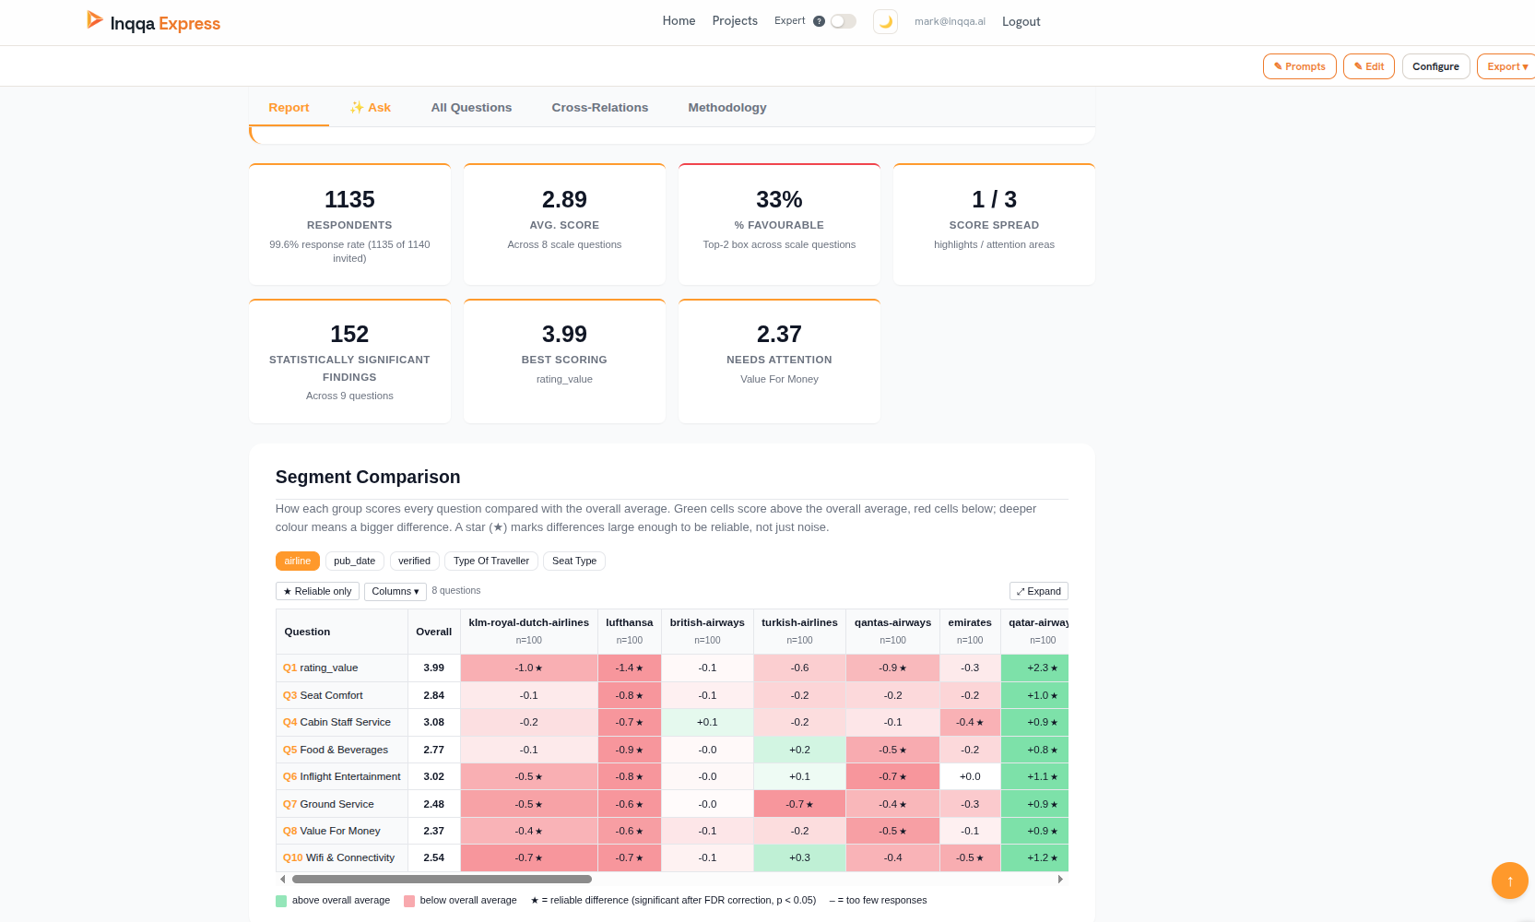
Task: Open the Methodology tab
Action: tap(727, 108)
